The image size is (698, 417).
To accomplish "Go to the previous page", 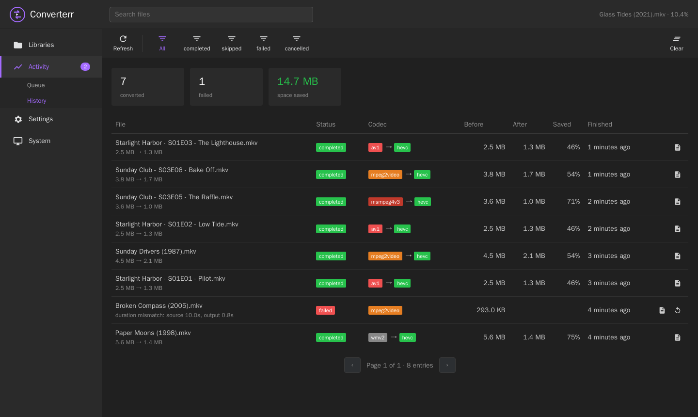I will (x=352, y=365).
